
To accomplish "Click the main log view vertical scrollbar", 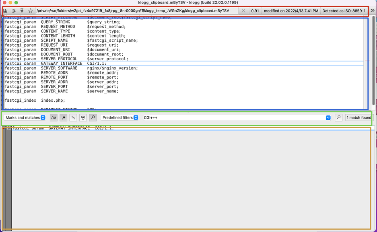I will (373, 60).
